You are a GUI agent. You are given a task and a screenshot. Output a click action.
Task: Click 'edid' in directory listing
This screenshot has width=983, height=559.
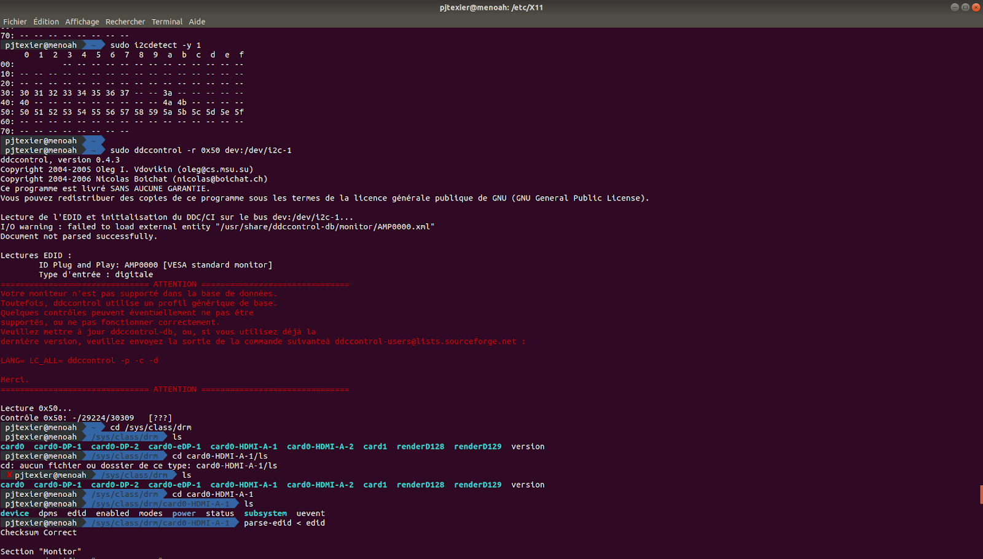tap(77, 513)
